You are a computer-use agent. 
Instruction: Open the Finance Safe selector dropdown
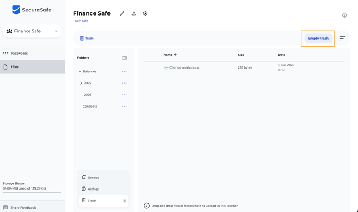click(x=32, y=31)
